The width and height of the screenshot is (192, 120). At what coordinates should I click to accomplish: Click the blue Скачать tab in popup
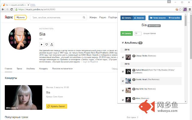[127, 18]
